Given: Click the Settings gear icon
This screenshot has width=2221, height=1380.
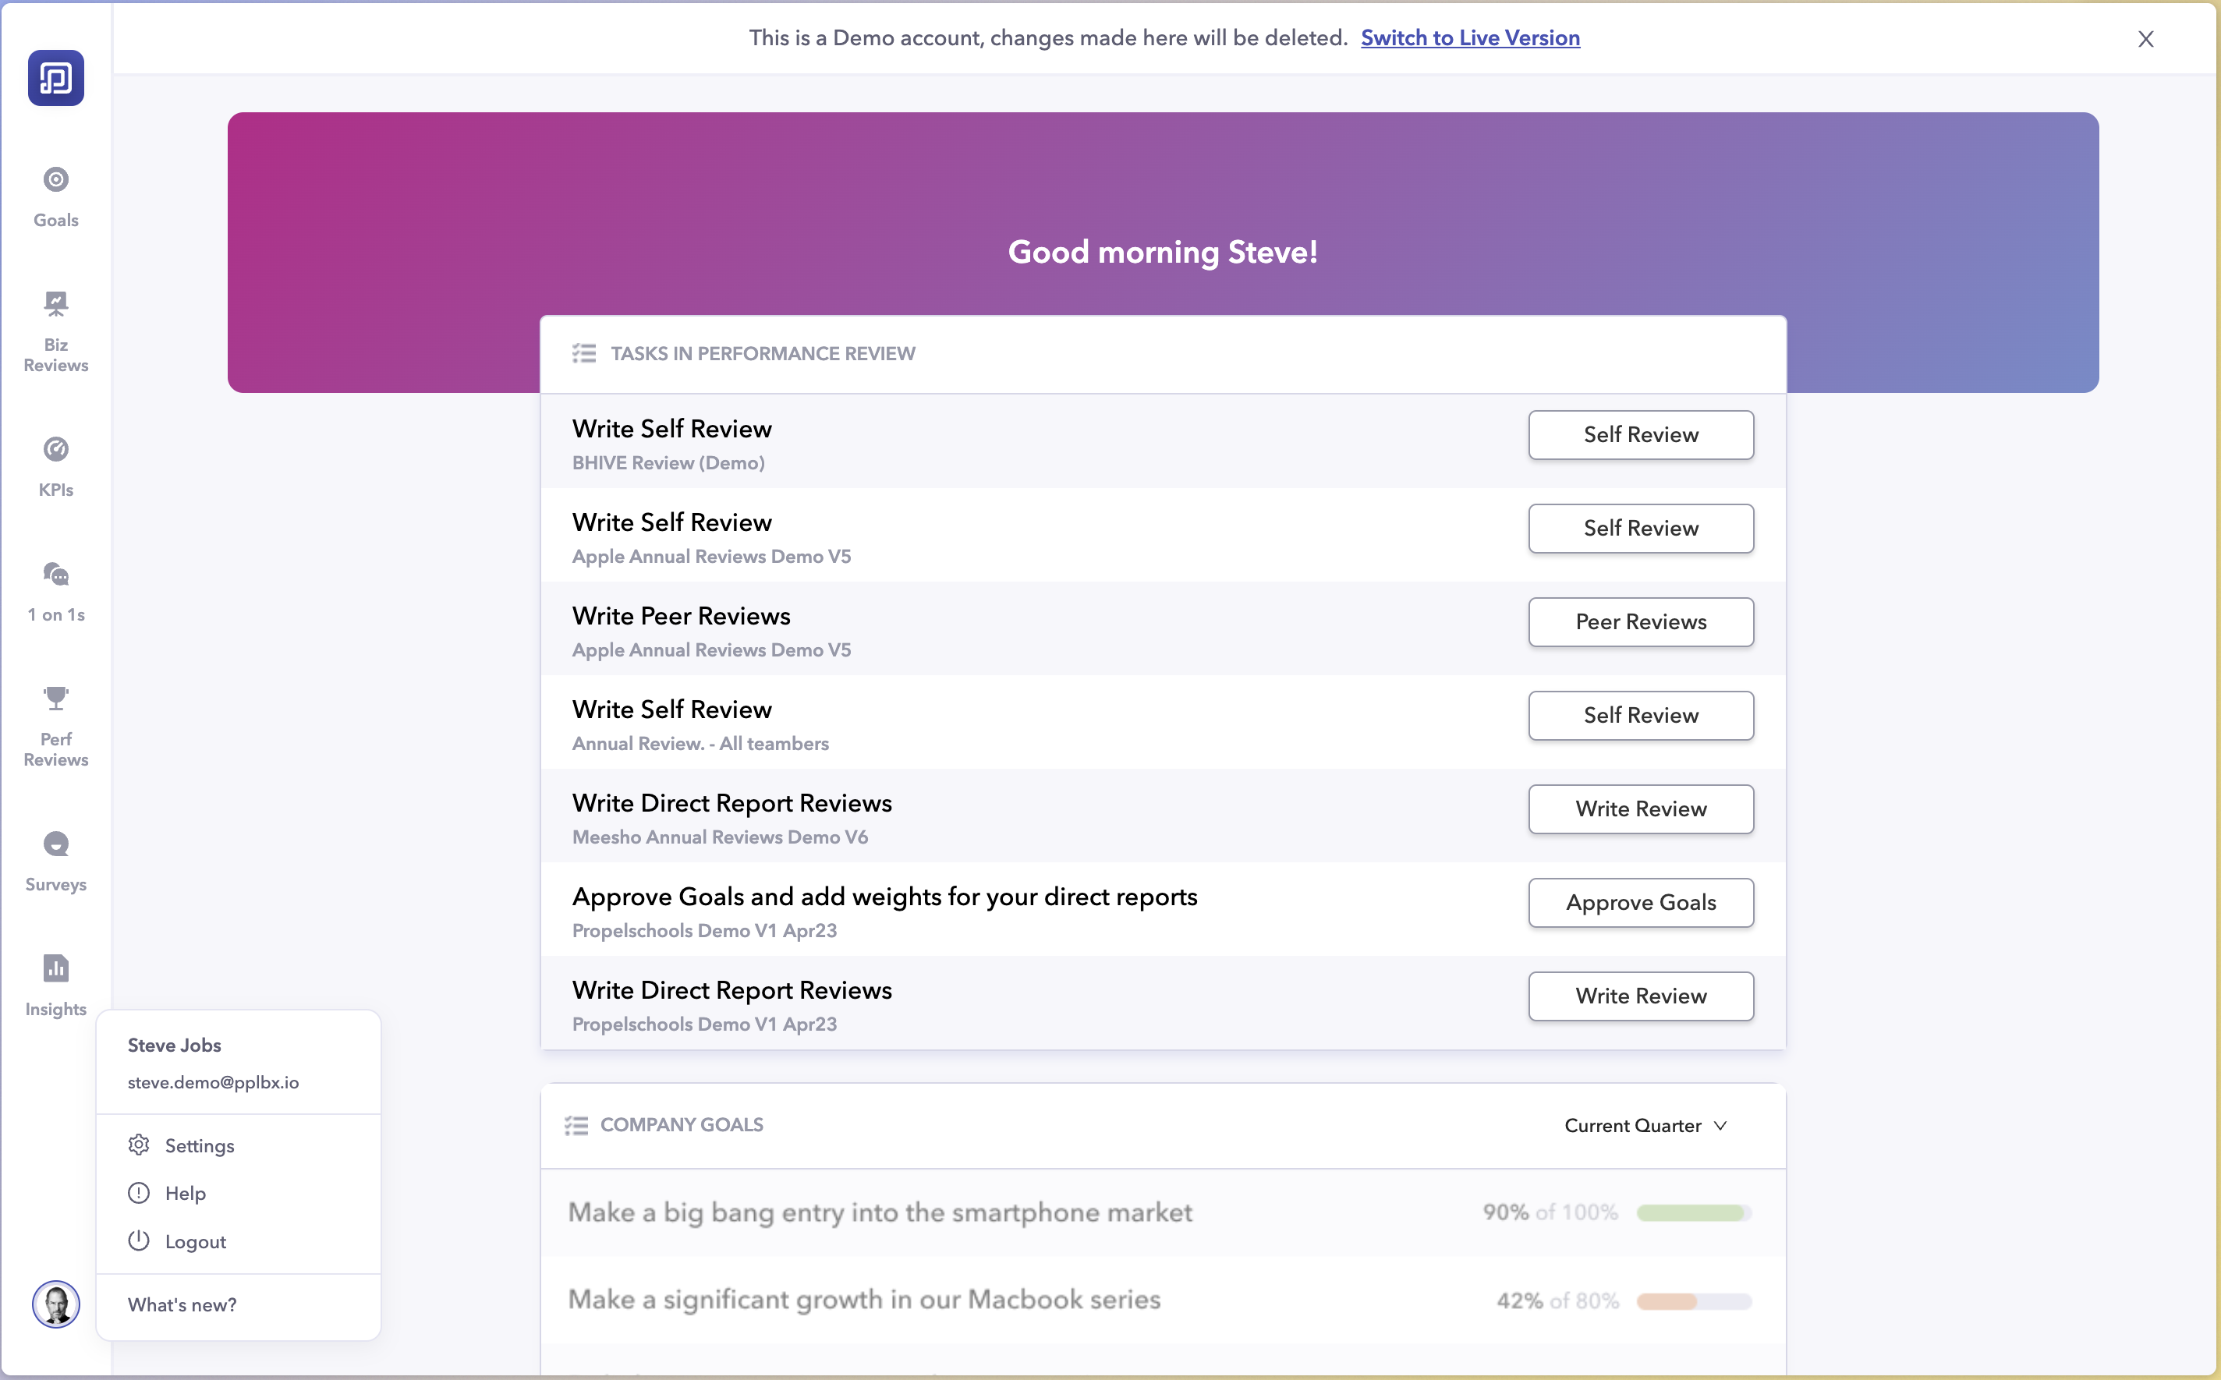Looking at the screenshot, I should (139, 1145).
